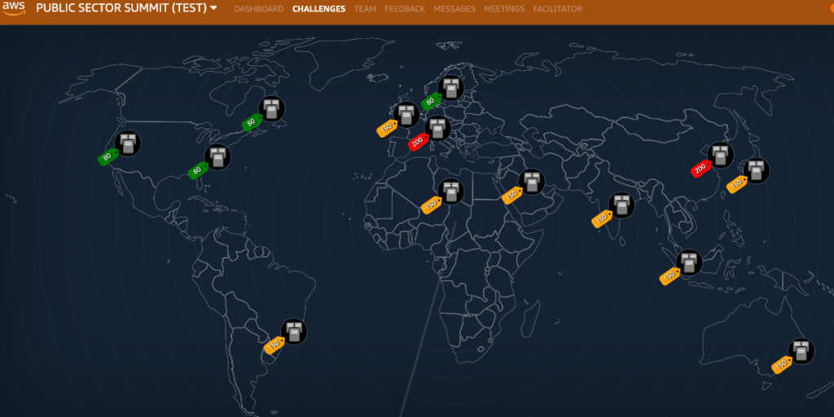Open the challenge icon over Australia
Viewport: 834px width, 417px height.
point(801,352)
